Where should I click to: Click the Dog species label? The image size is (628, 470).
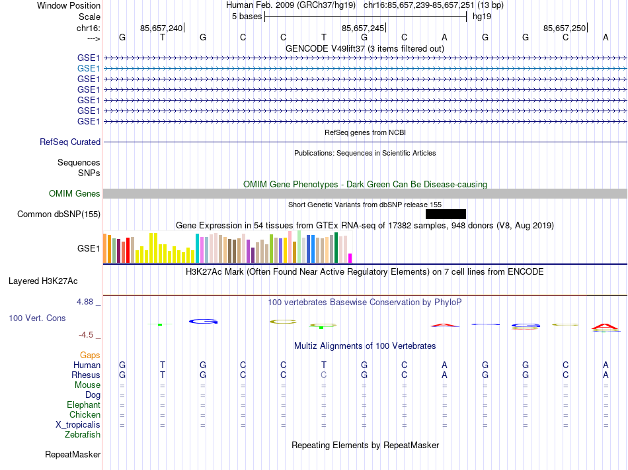[93, 395]
